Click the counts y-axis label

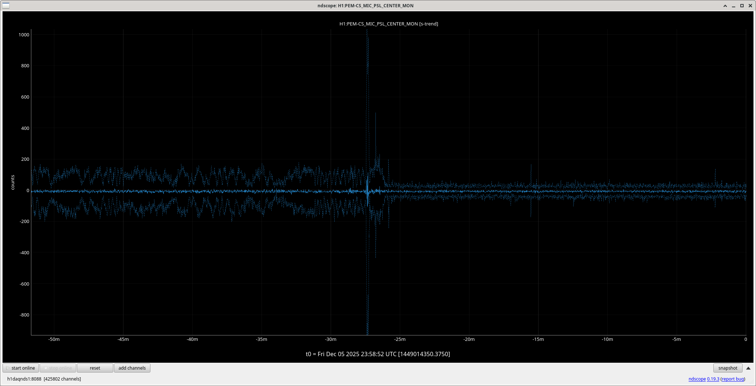tap(13, 182)
